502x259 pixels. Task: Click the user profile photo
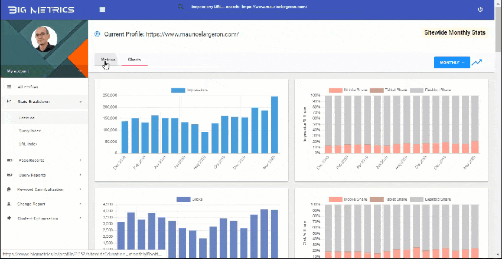pyautogui.click(x=44, y=38)
